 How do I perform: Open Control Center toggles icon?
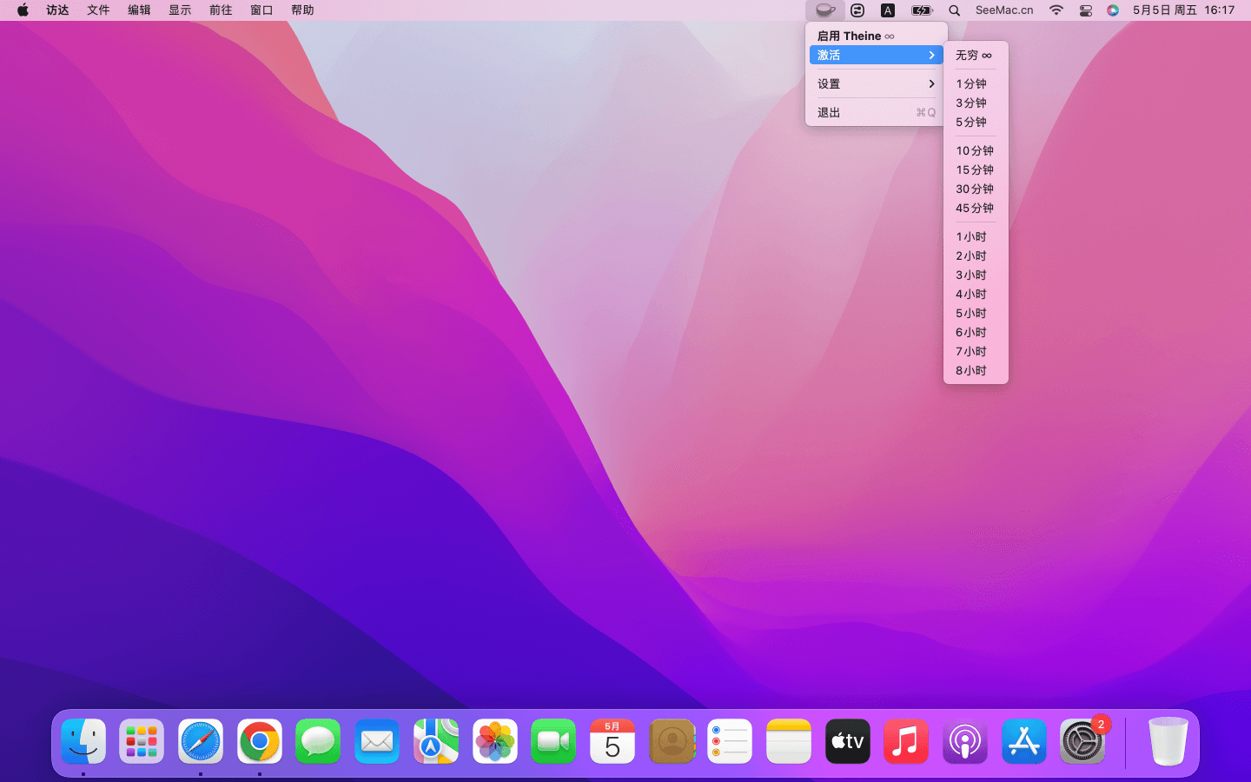(1085, 10)
